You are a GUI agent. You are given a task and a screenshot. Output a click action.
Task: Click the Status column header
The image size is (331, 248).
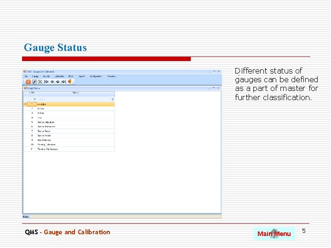(x=75, y=93)
